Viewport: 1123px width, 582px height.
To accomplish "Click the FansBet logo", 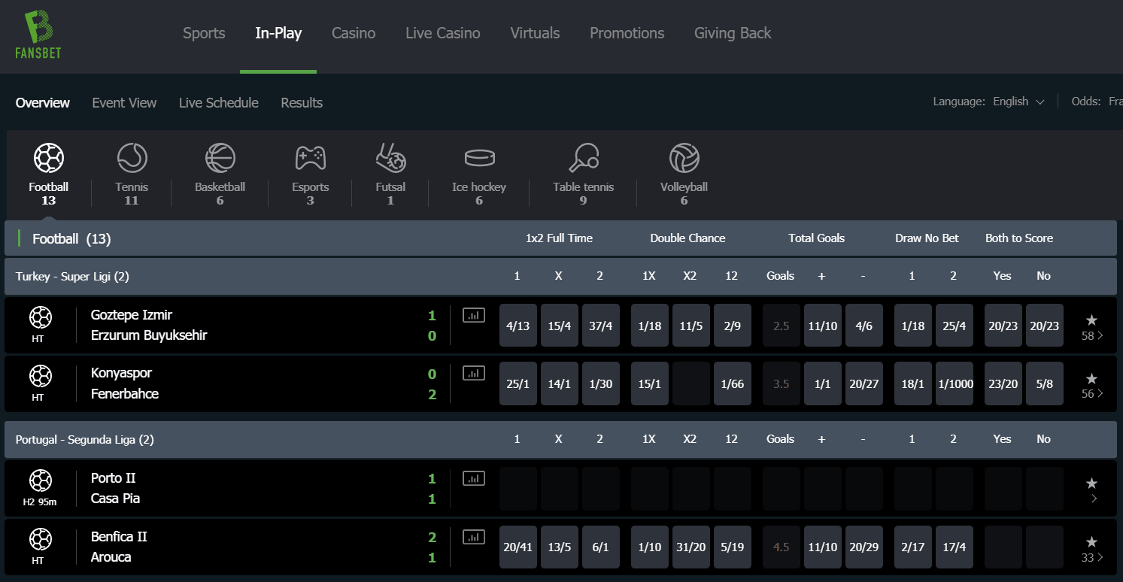I will click(38, 34).
